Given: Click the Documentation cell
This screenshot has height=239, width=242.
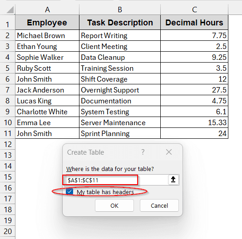Looking at the screenshot, I should point(120,101).
